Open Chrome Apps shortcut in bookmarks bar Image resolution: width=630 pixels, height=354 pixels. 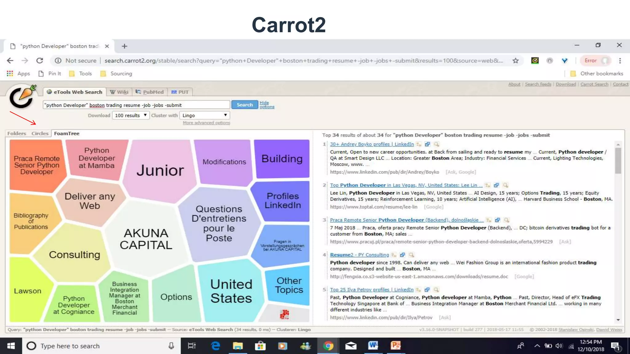pyautogui.click(x=18, y=73)
